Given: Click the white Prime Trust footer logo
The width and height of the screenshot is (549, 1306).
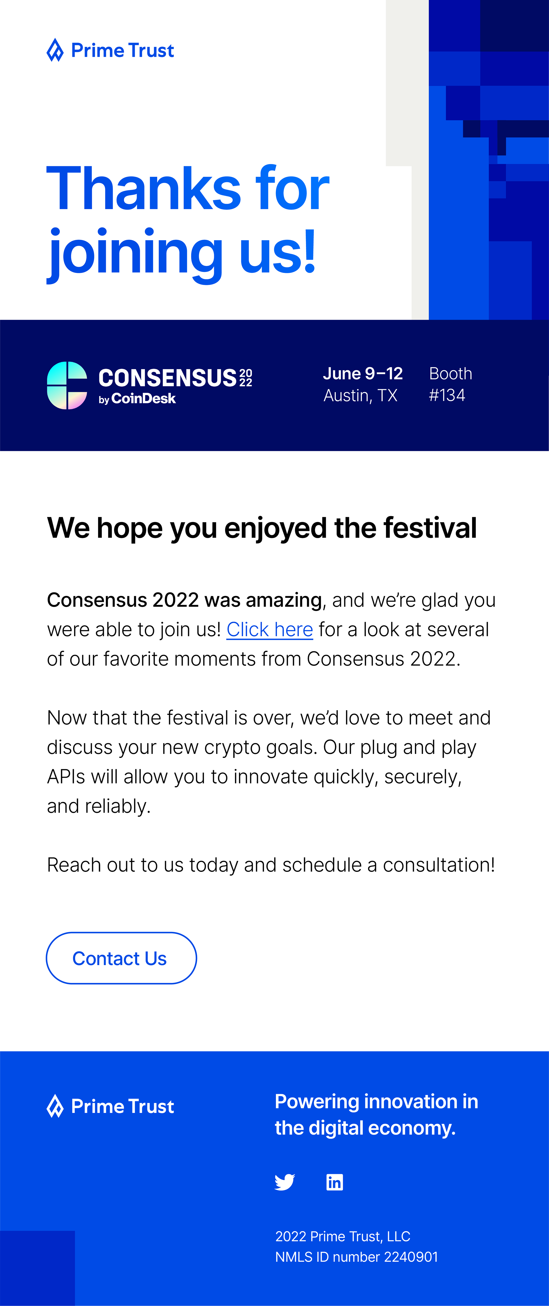Looking at the screenshot, I should pos(110,1106).
